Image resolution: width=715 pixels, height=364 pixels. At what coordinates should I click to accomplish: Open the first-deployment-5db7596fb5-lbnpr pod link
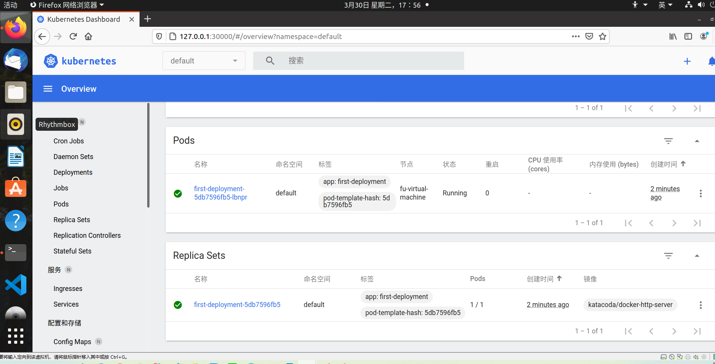(220, 193)
